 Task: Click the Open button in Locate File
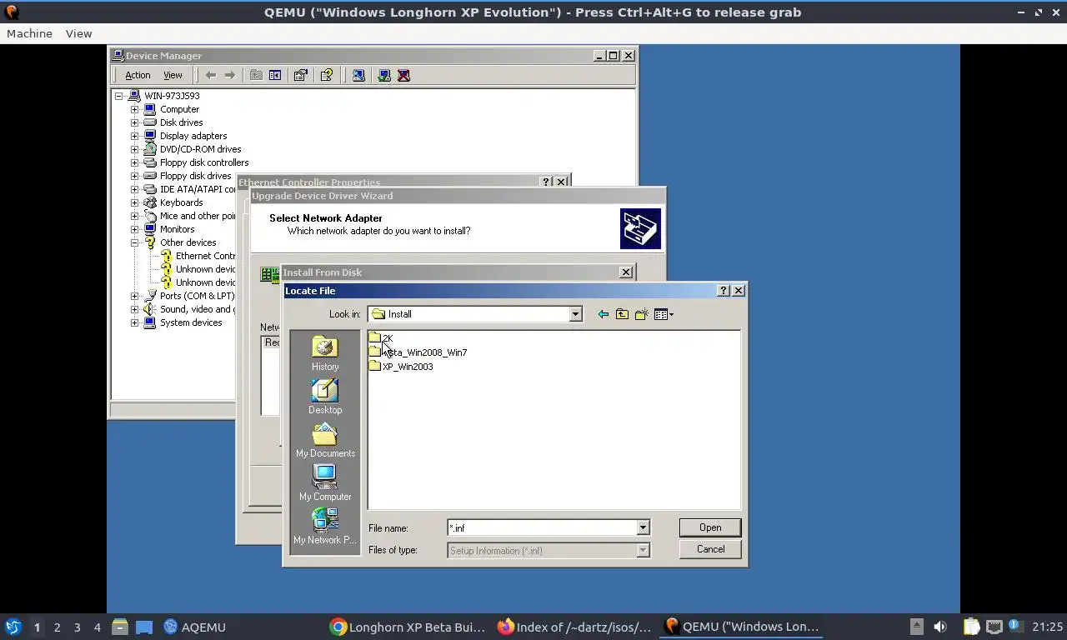tap(710, 527)
